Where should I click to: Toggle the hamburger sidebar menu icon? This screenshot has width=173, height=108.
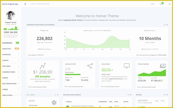[x=25, y=4]
